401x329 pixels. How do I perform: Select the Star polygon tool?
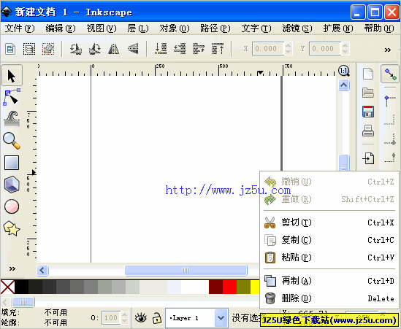12,228
